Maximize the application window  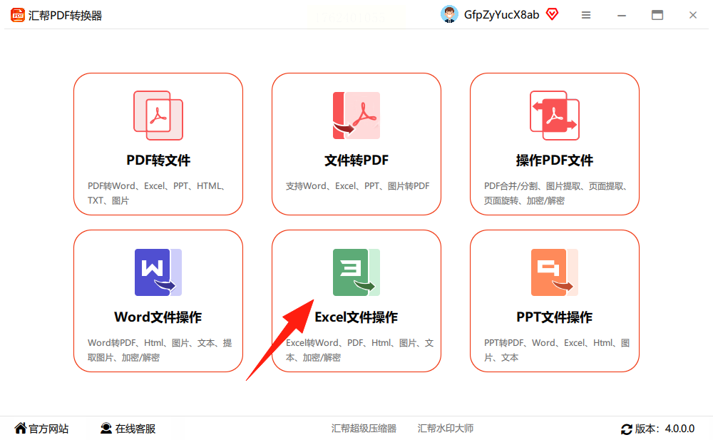(657, 15)
